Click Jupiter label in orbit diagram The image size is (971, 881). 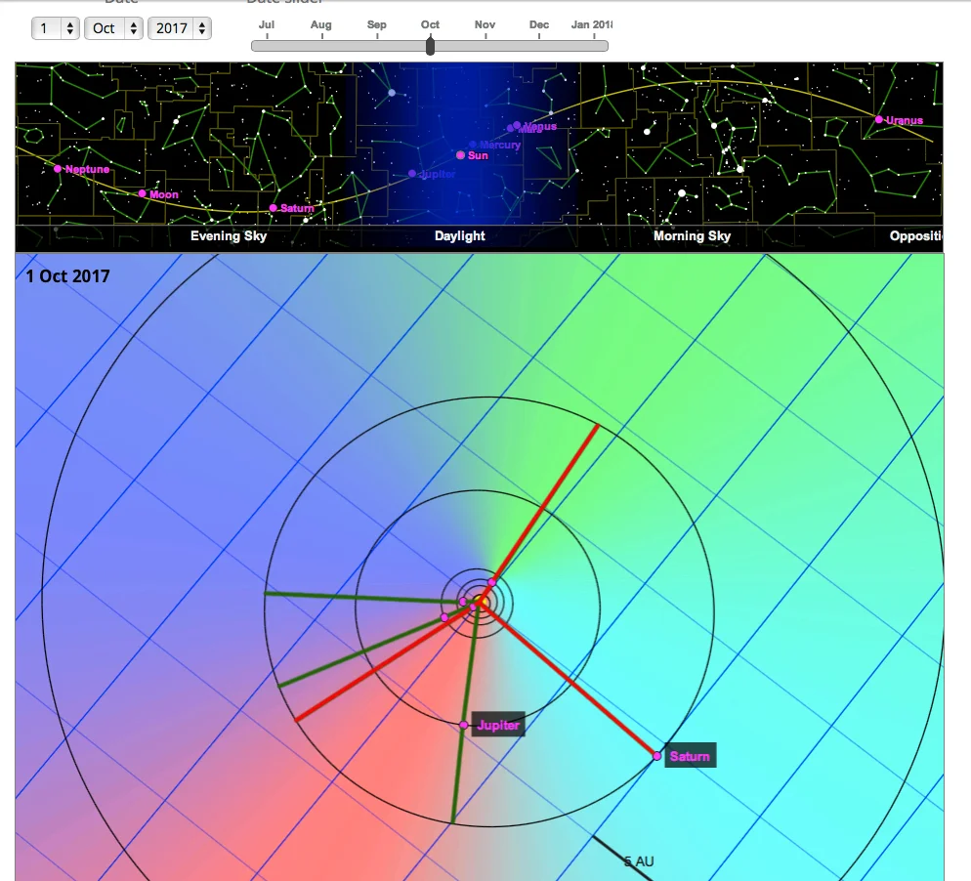tap(498, 725)
